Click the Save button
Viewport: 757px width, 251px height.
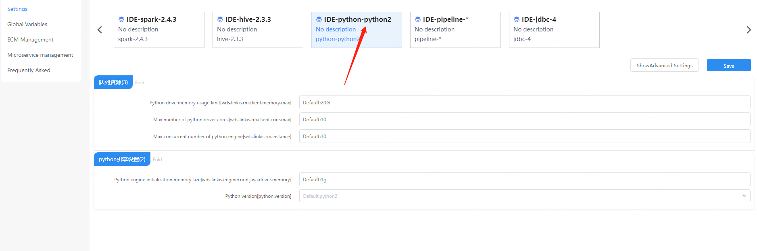pyautogui.click(x=728, y=66)
